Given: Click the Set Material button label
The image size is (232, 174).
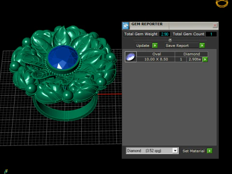Looking at the screenshot, I should (193, 151).
